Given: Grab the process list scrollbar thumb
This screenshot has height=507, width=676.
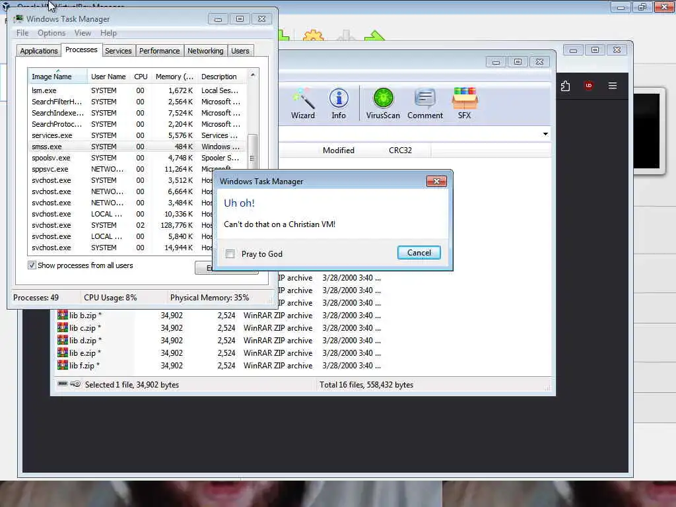Looking at the screenshot, I should click(253, 151).
